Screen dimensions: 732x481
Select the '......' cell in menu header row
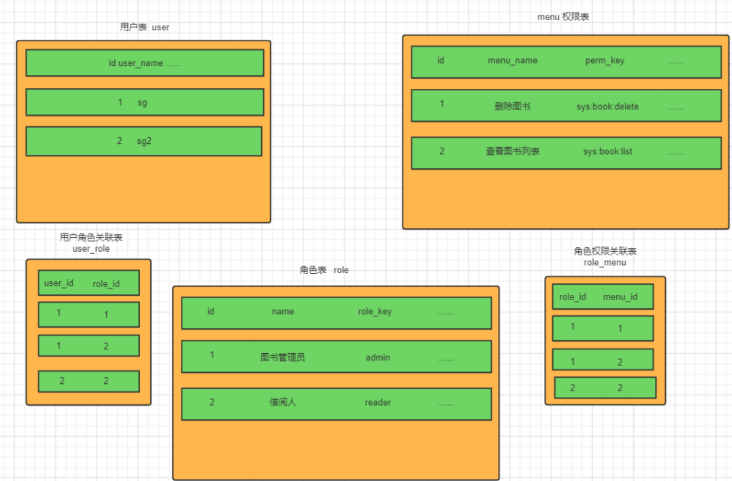point(675,62)
